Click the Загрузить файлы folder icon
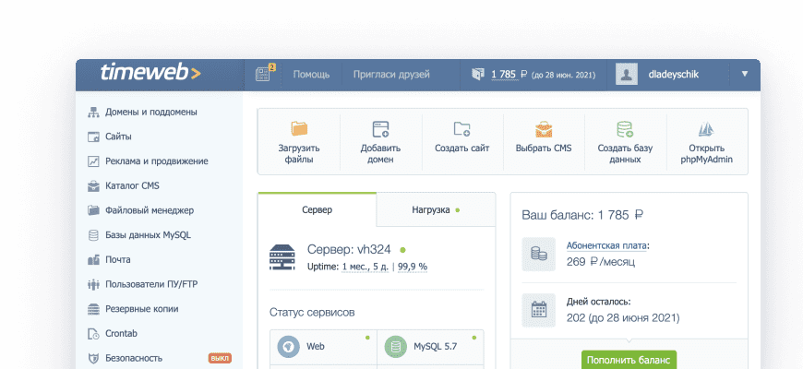The width and height of the screenshot is (803, 369). [299, 128]
